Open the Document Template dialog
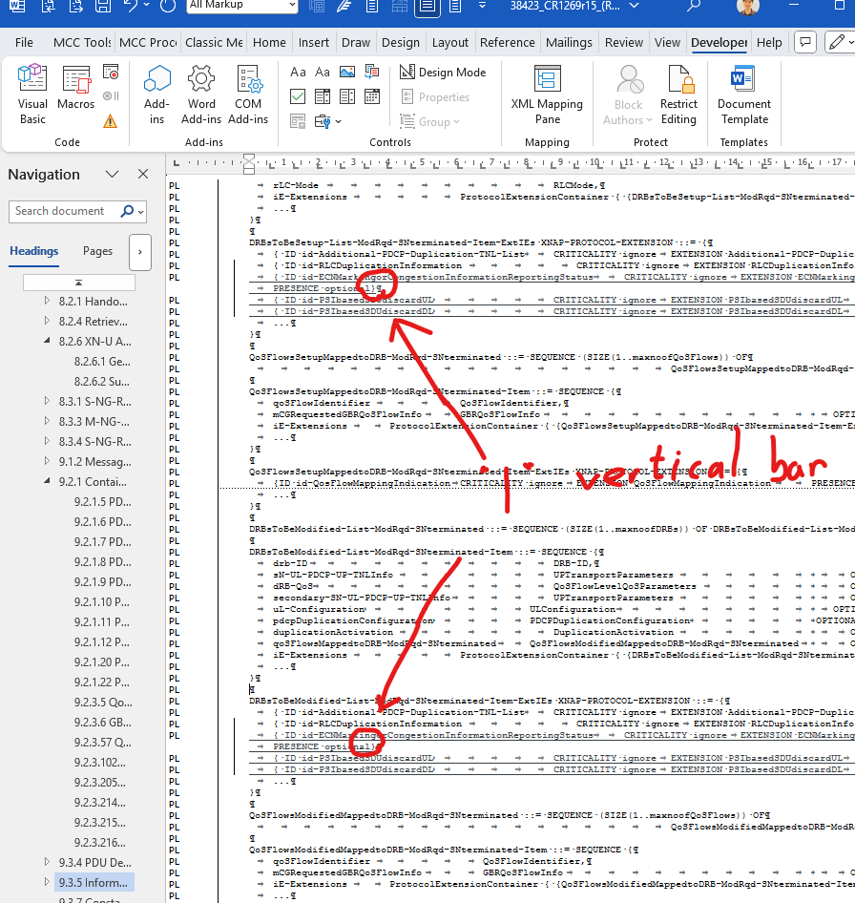This screenshot has width=855, height=903. [x=744, y=94]
